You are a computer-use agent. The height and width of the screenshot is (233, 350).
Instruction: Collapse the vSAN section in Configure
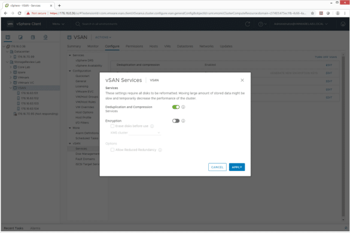coord(70,143)
